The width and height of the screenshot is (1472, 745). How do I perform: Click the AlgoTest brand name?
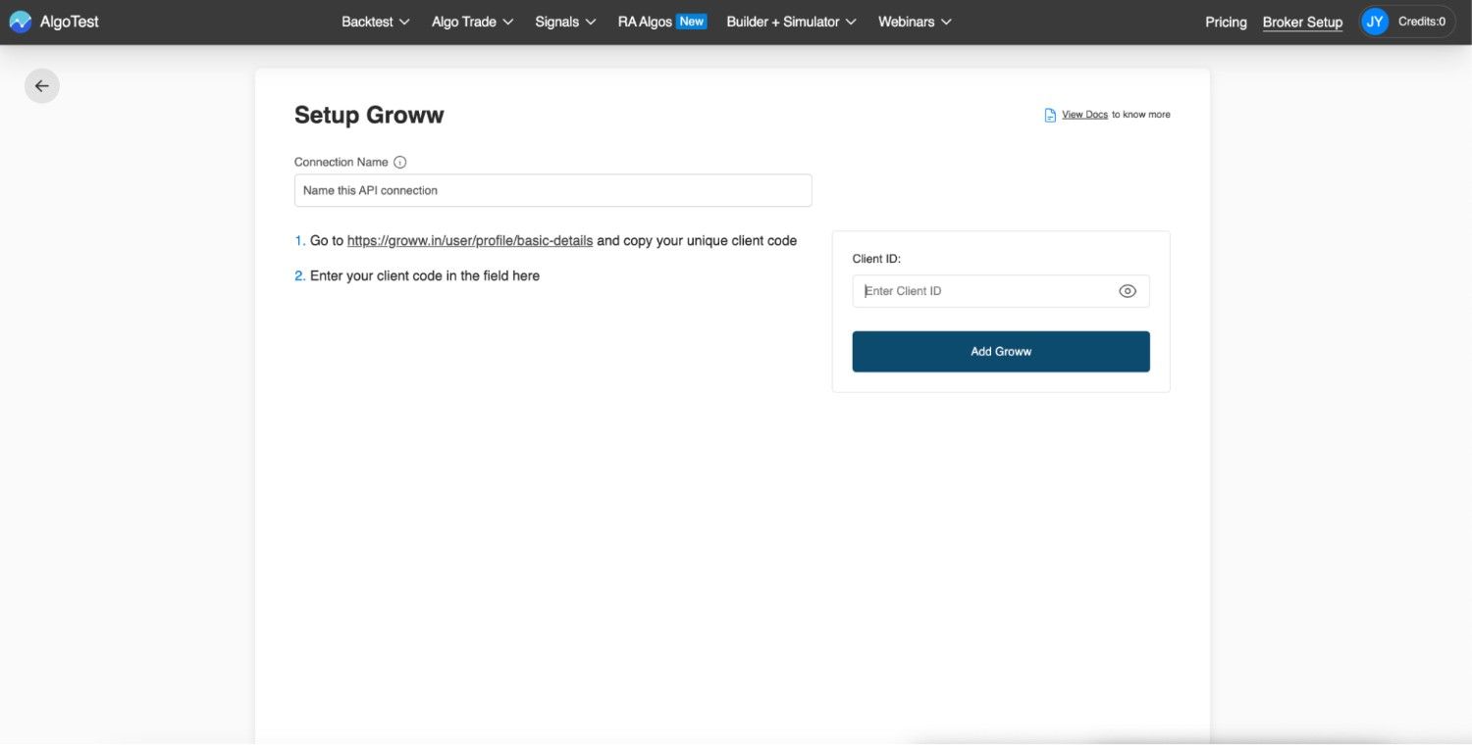70,22
